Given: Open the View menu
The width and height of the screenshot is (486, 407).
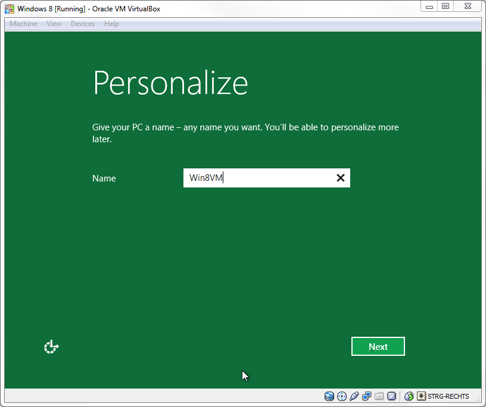Looking at the screenshot, I should [54, 24].
